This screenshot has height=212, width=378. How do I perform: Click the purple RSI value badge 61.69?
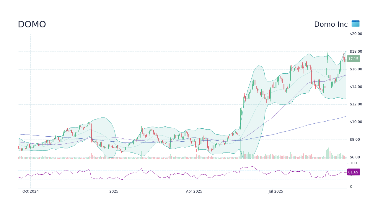pos(353,172)
